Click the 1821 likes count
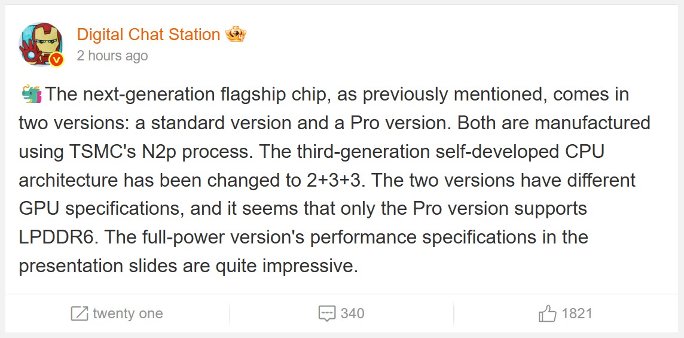 coord(577,313)
